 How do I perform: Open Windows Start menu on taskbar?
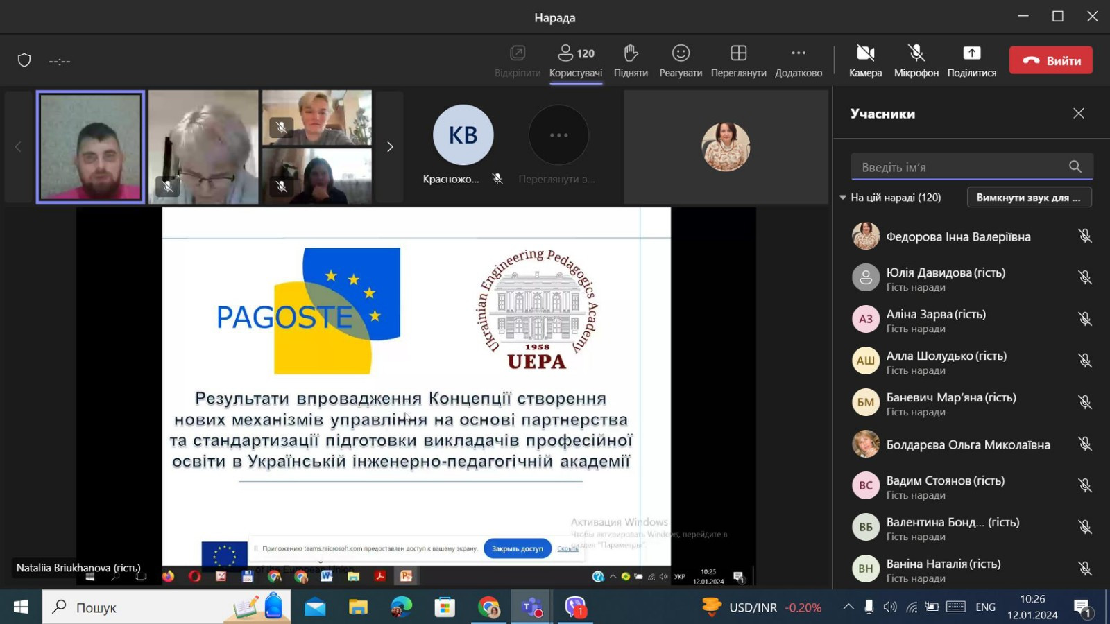[x=21, y=607]
